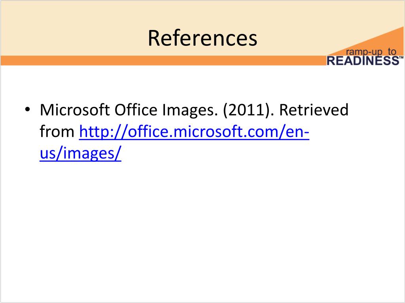The height and width of the screenshot is (303, 405).
Task: Click the orange horizontal band under the title
Action: click(x=163, y=60)
